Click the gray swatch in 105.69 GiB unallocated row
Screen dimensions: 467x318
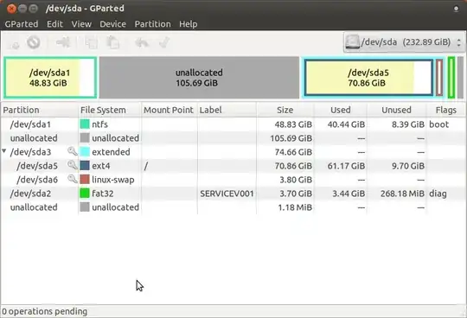[x=85, y=137]
